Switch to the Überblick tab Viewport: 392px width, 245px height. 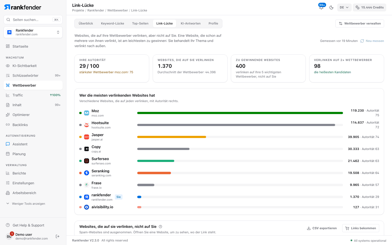(x=86, y=23)
